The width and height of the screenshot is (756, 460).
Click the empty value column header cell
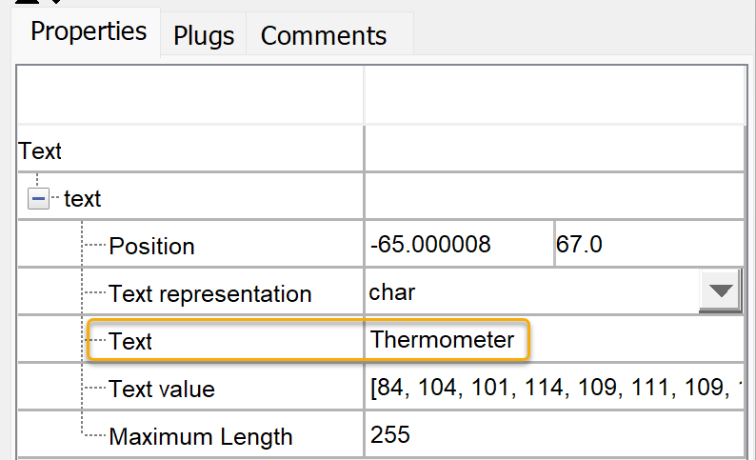click(x=552, y=95)
